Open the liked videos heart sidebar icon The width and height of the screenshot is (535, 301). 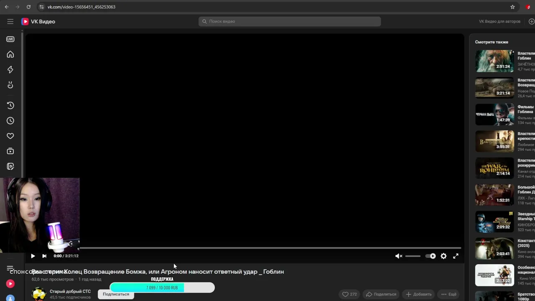pyautogui.click(x=10, y=136)
